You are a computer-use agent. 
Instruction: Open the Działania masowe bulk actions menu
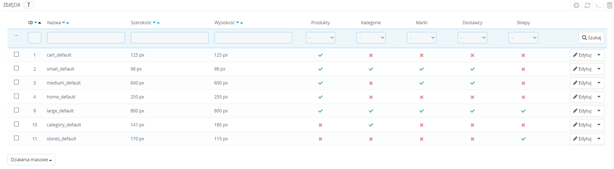[31, 160]
